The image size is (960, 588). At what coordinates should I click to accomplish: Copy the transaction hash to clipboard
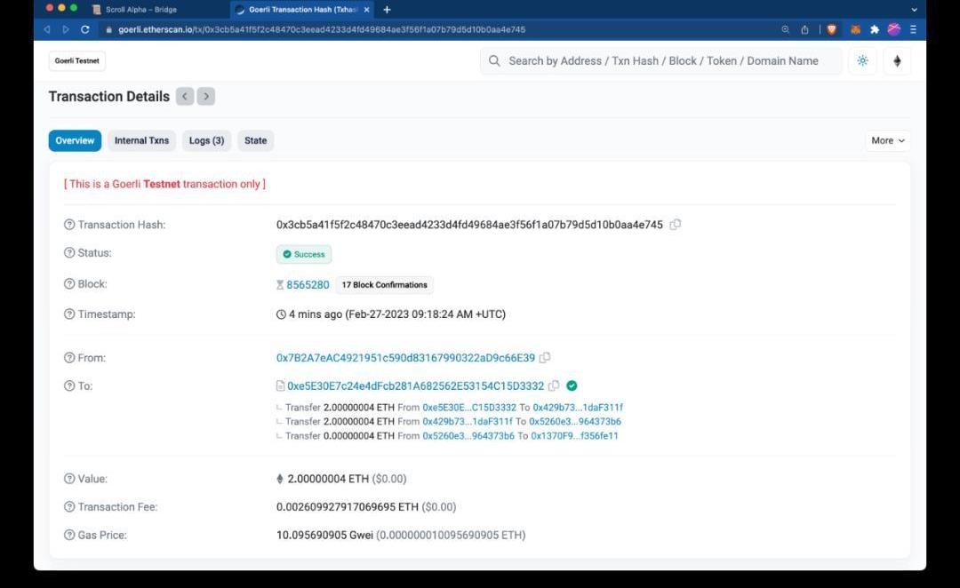click(x=676, y=225)
